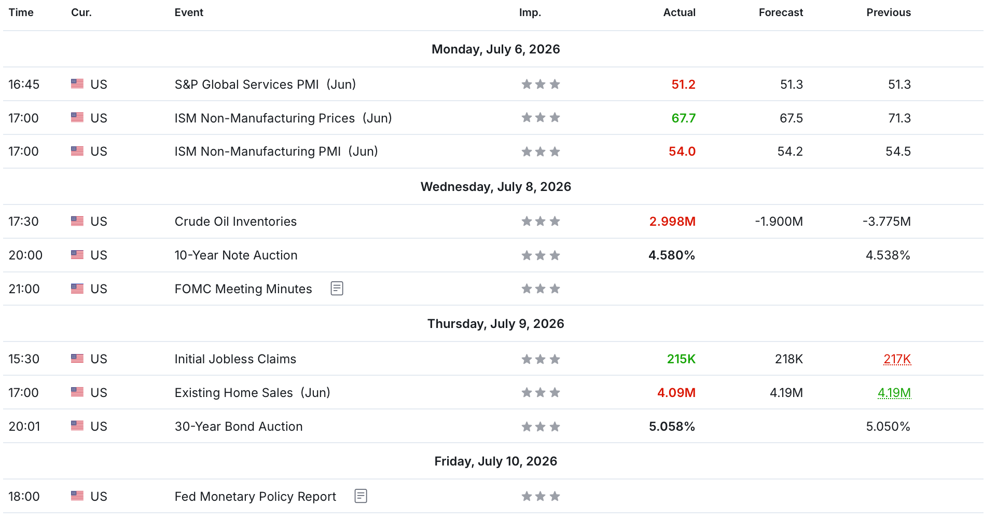
Task: Open the Initial Jobless Claims event
Action: click(x=236, y=359)
